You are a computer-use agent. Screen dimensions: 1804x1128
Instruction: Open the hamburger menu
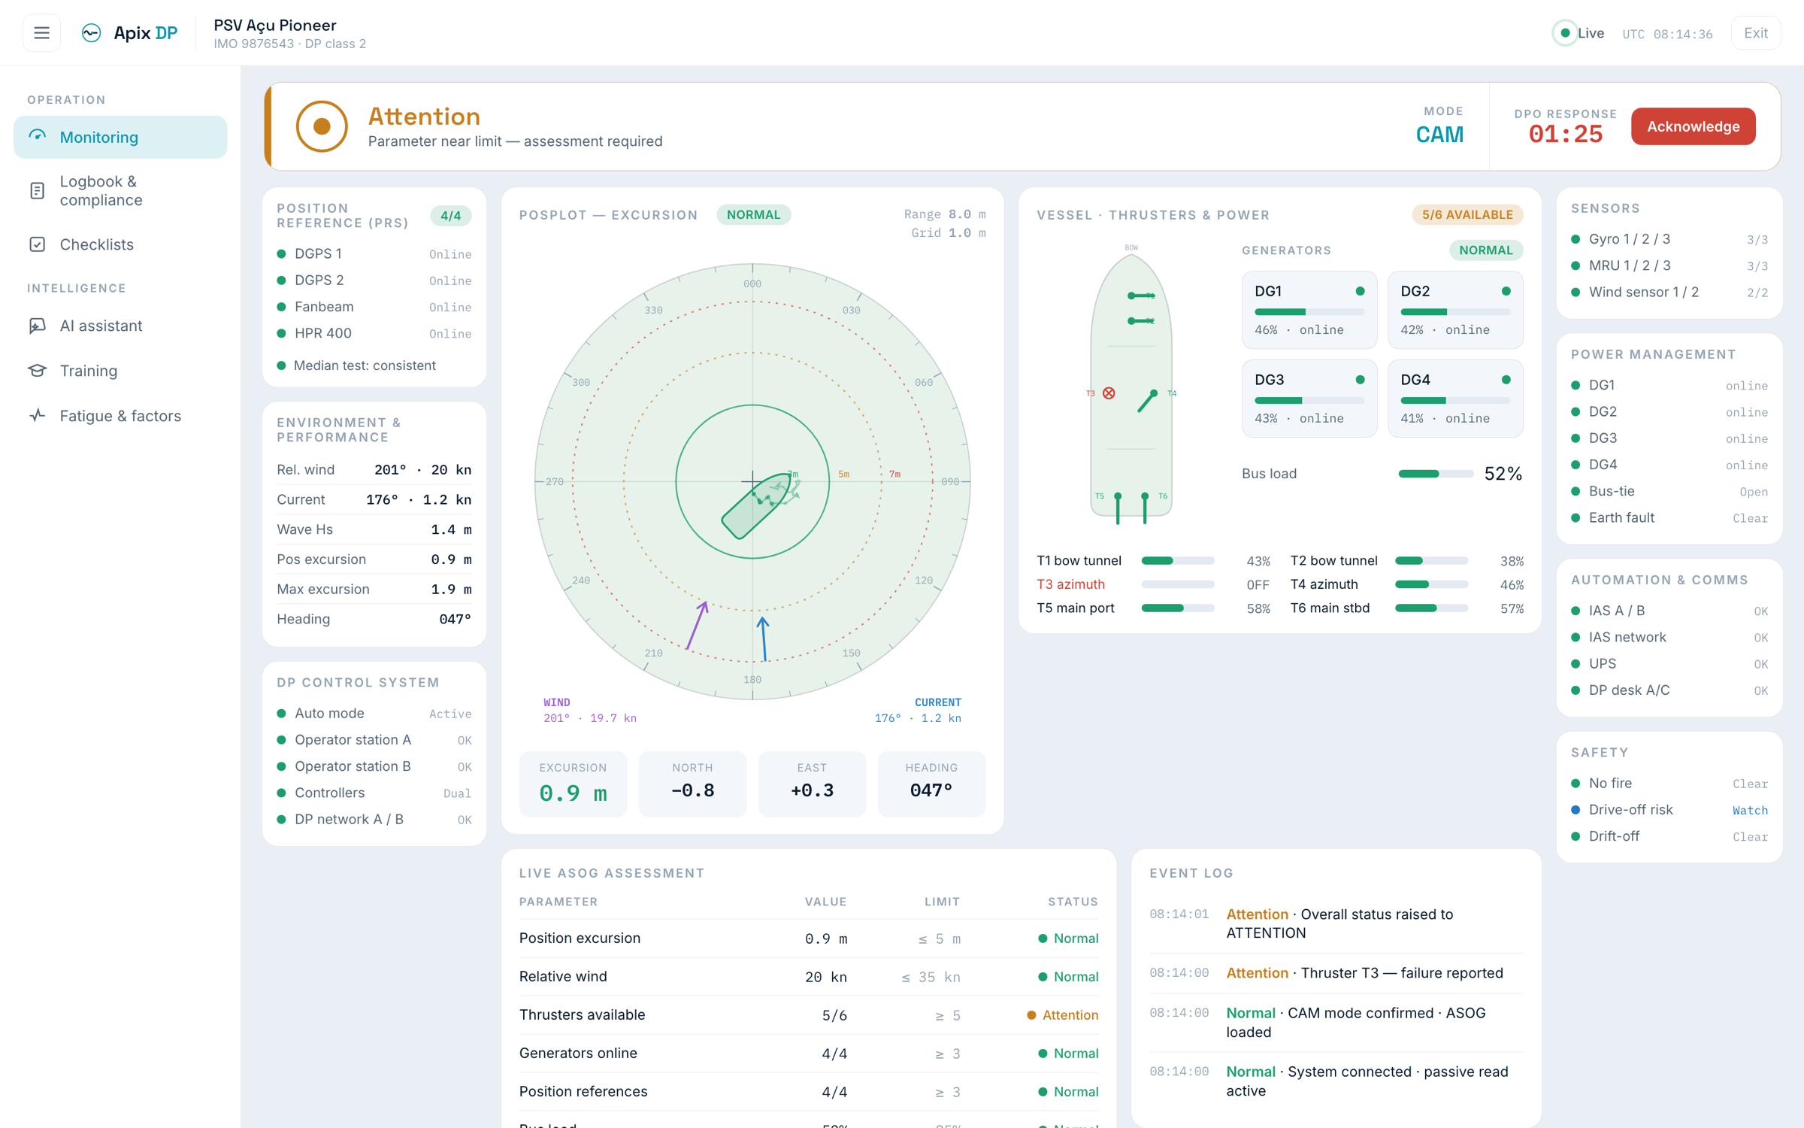[41, 33]
